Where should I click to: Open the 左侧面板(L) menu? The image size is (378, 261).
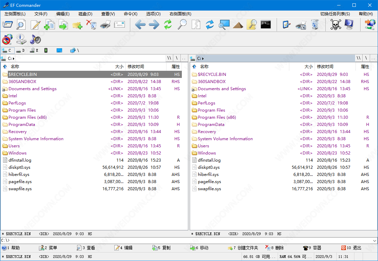[x=15, y=14]
